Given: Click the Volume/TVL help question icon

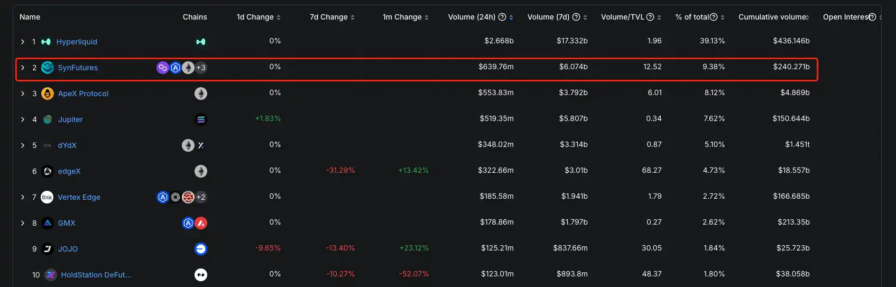Looking at the screenshot, I should point(650,17).
